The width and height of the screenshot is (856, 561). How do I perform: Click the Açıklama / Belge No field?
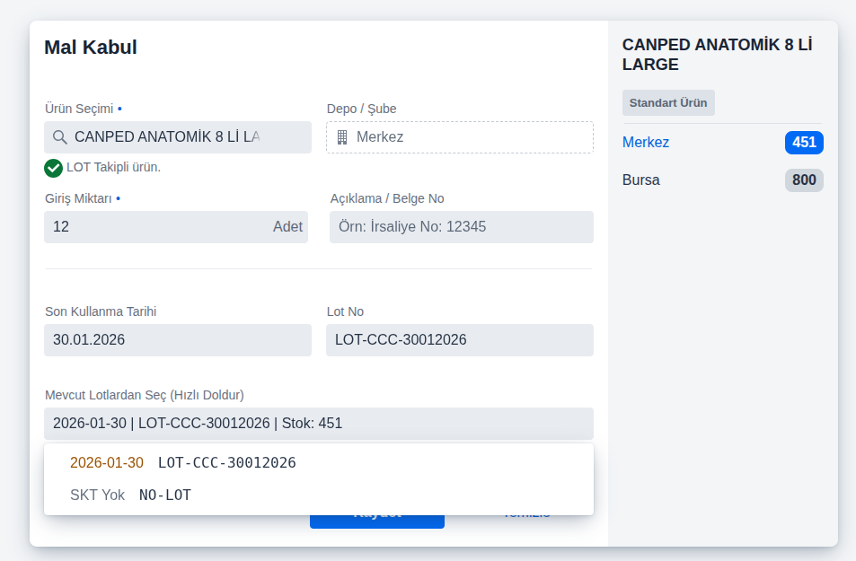click(x=462, y=227)
